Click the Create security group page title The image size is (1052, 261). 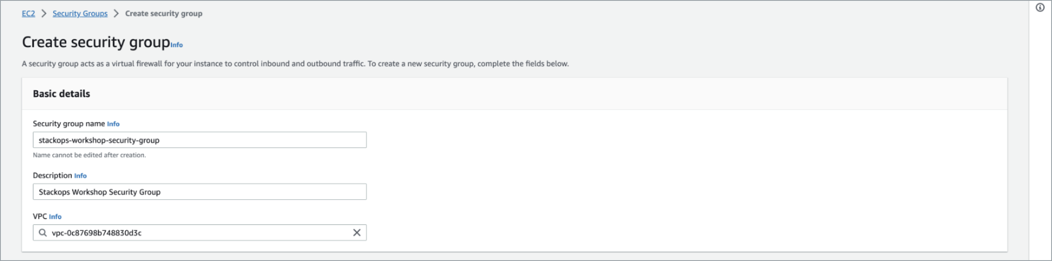click(x=97, y=41)
